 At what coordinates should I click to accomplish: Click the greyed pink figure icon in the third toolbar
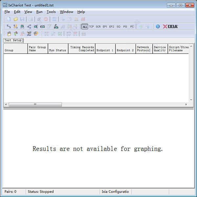click(x=22, y=34)
